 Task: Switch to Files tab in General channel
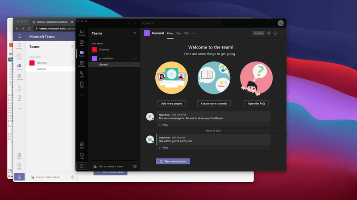point(179,33)
